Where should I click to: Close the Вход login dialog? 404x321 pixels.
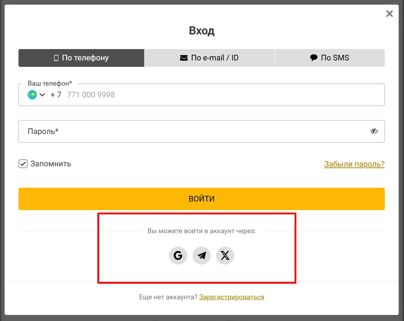tap(389, 14)
